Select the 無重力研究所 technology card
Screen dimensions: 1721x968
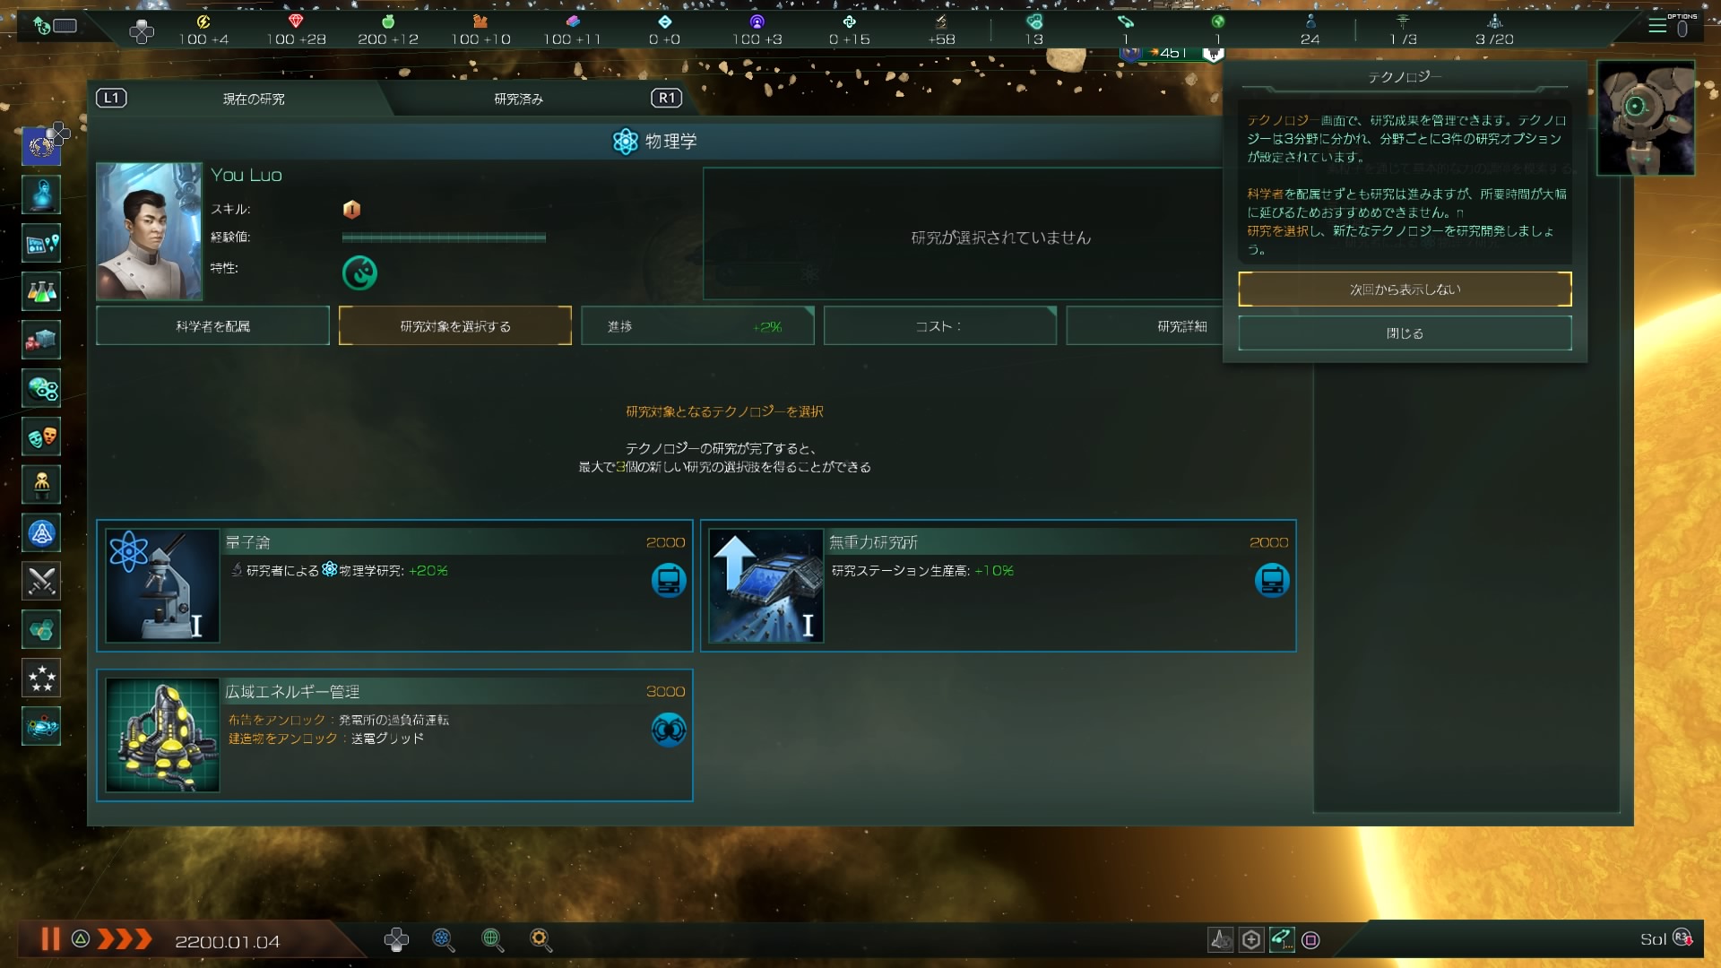click(998, 585)
